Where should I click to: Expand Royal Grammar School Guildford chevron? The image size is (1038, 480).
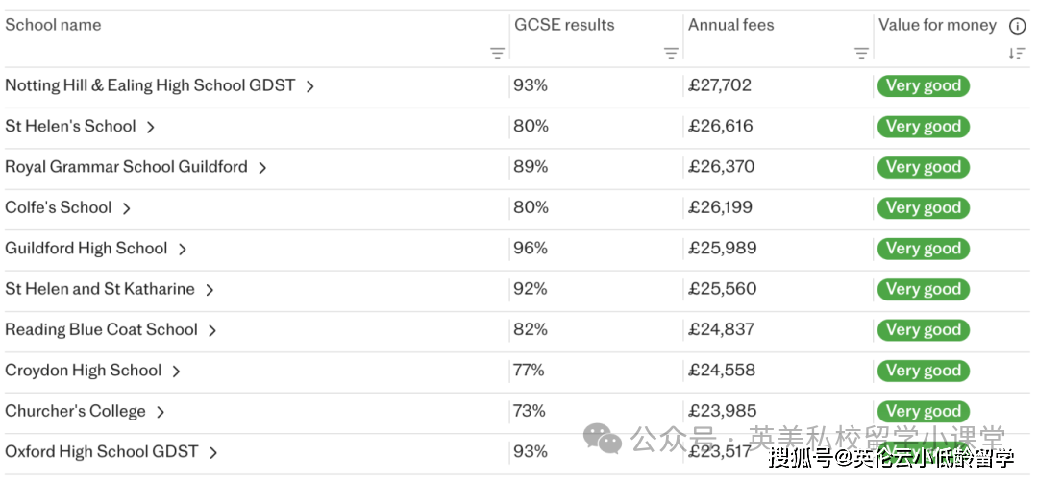point(261,167)
